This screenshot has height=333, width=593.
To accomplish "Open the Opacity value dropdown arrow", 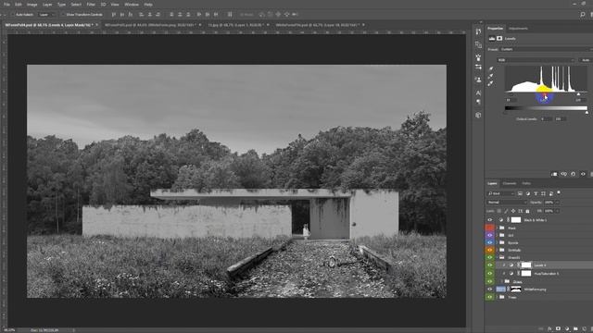I will click(557, 203).
